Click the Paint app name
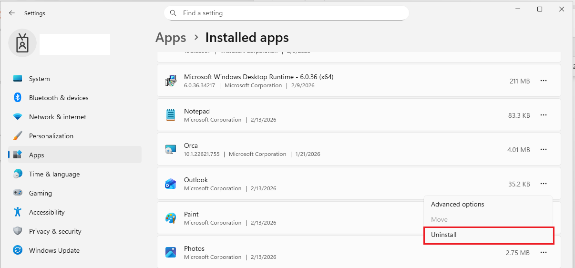575x268 pixels. coord(191,214)
